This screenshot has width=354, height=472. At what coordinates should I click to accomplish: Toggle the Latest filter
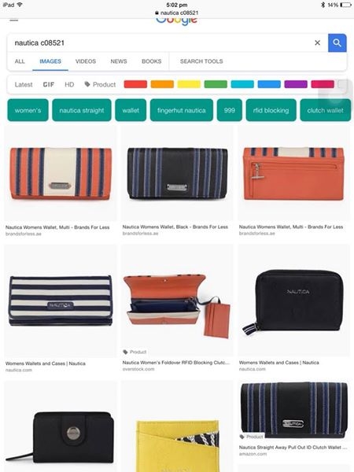(24, 85)
